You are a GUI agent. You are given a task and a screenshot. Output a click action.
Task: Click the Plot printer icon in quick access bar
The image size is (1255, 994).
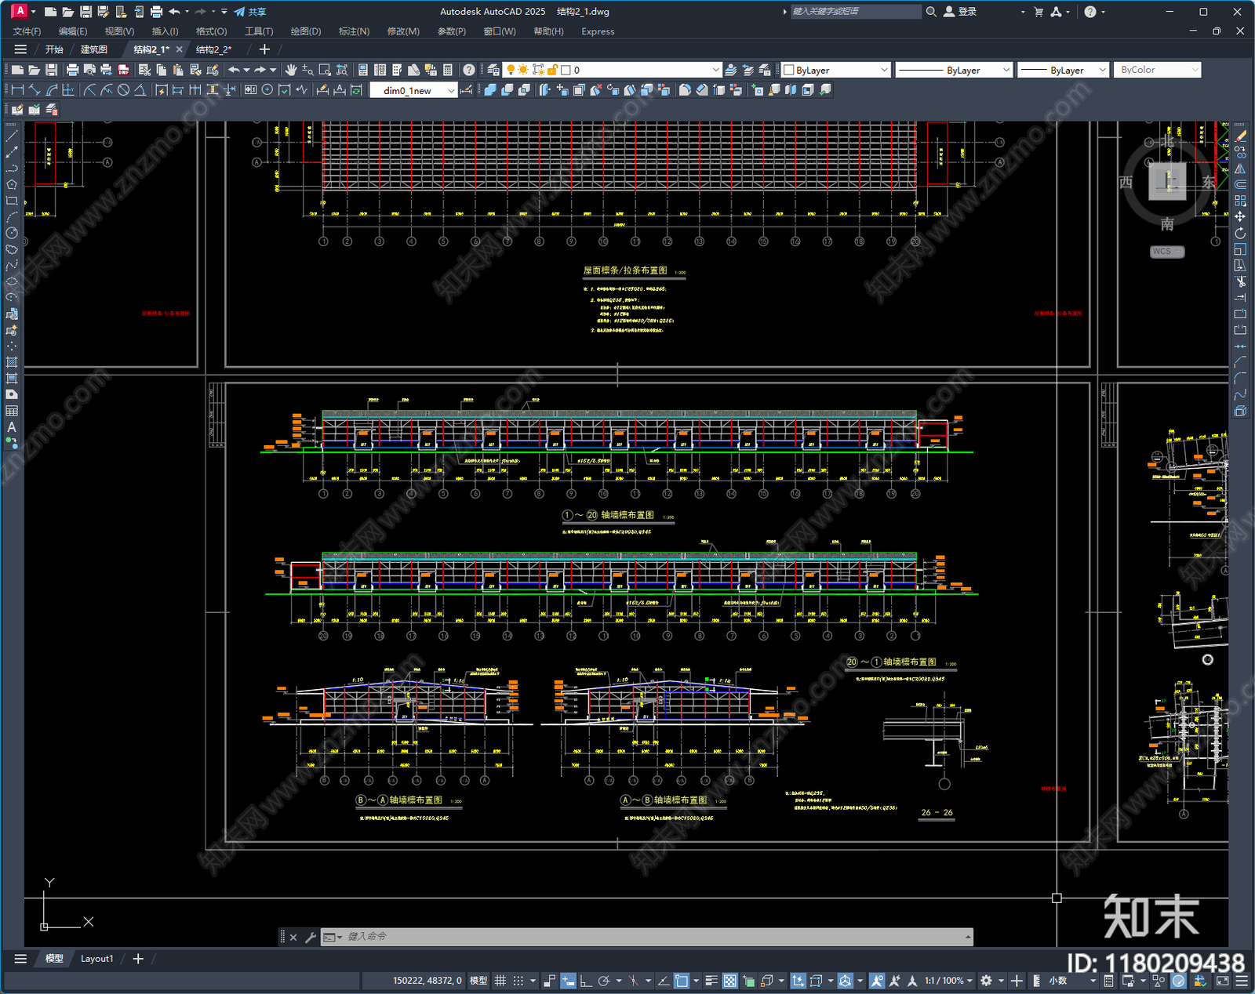156,12
